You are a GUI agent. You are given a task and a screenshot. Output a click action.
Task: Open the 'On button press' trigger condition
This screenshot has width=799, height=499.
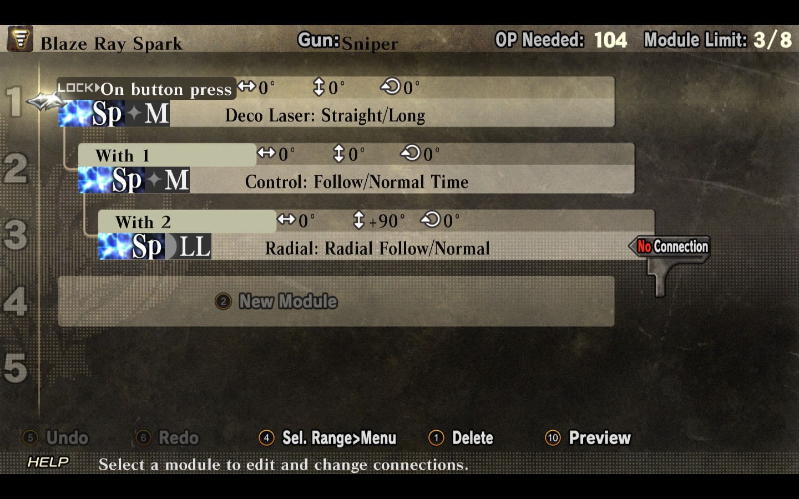coord(166,89)
